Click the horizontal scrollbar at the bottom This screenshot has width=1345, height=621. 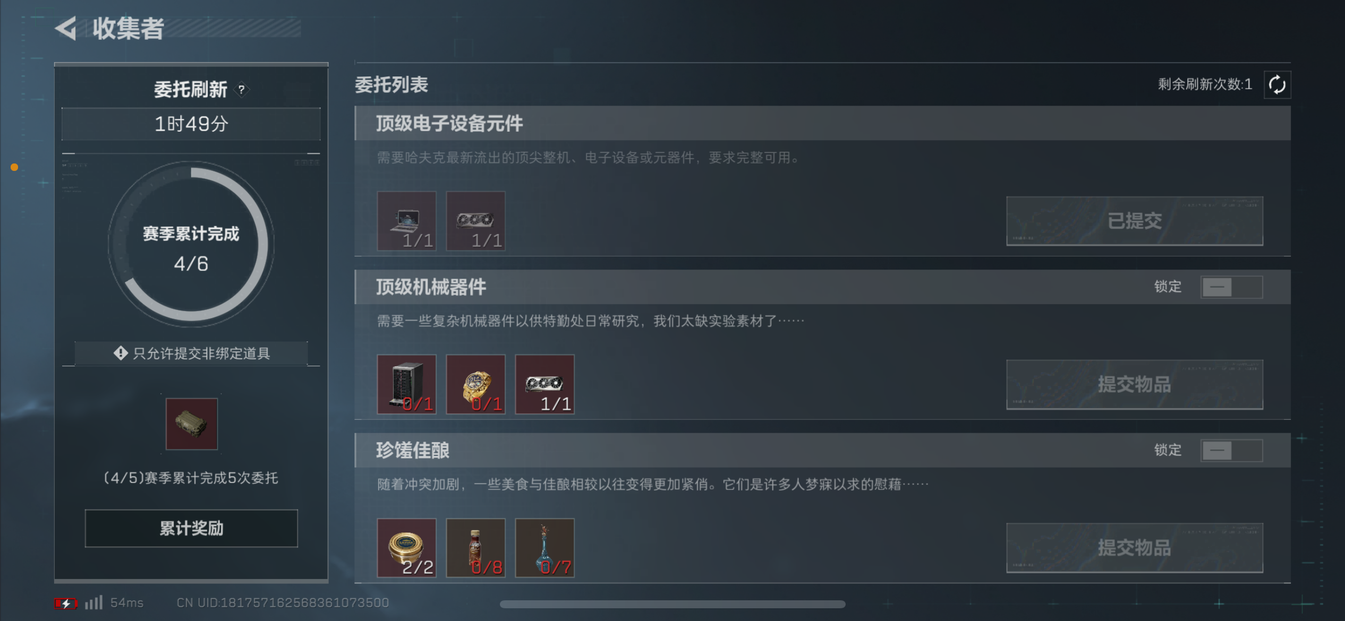pyautogui.click(x=673, y=604)
